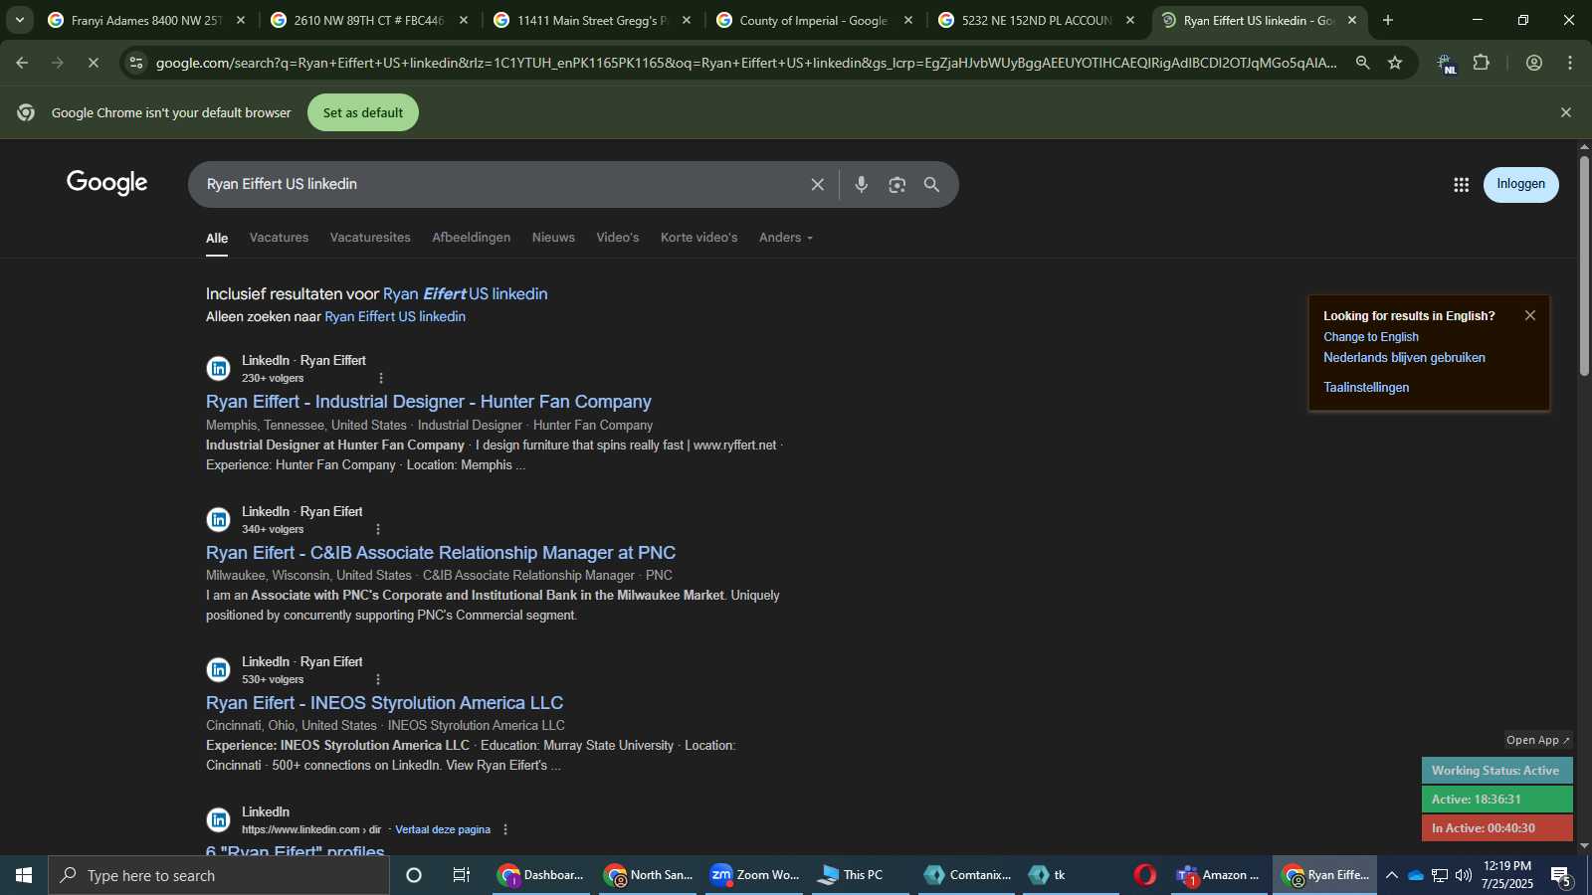Open the NL translate extension icon
The height and width of the screenshot is (895, 1592).
[1447, 64]
